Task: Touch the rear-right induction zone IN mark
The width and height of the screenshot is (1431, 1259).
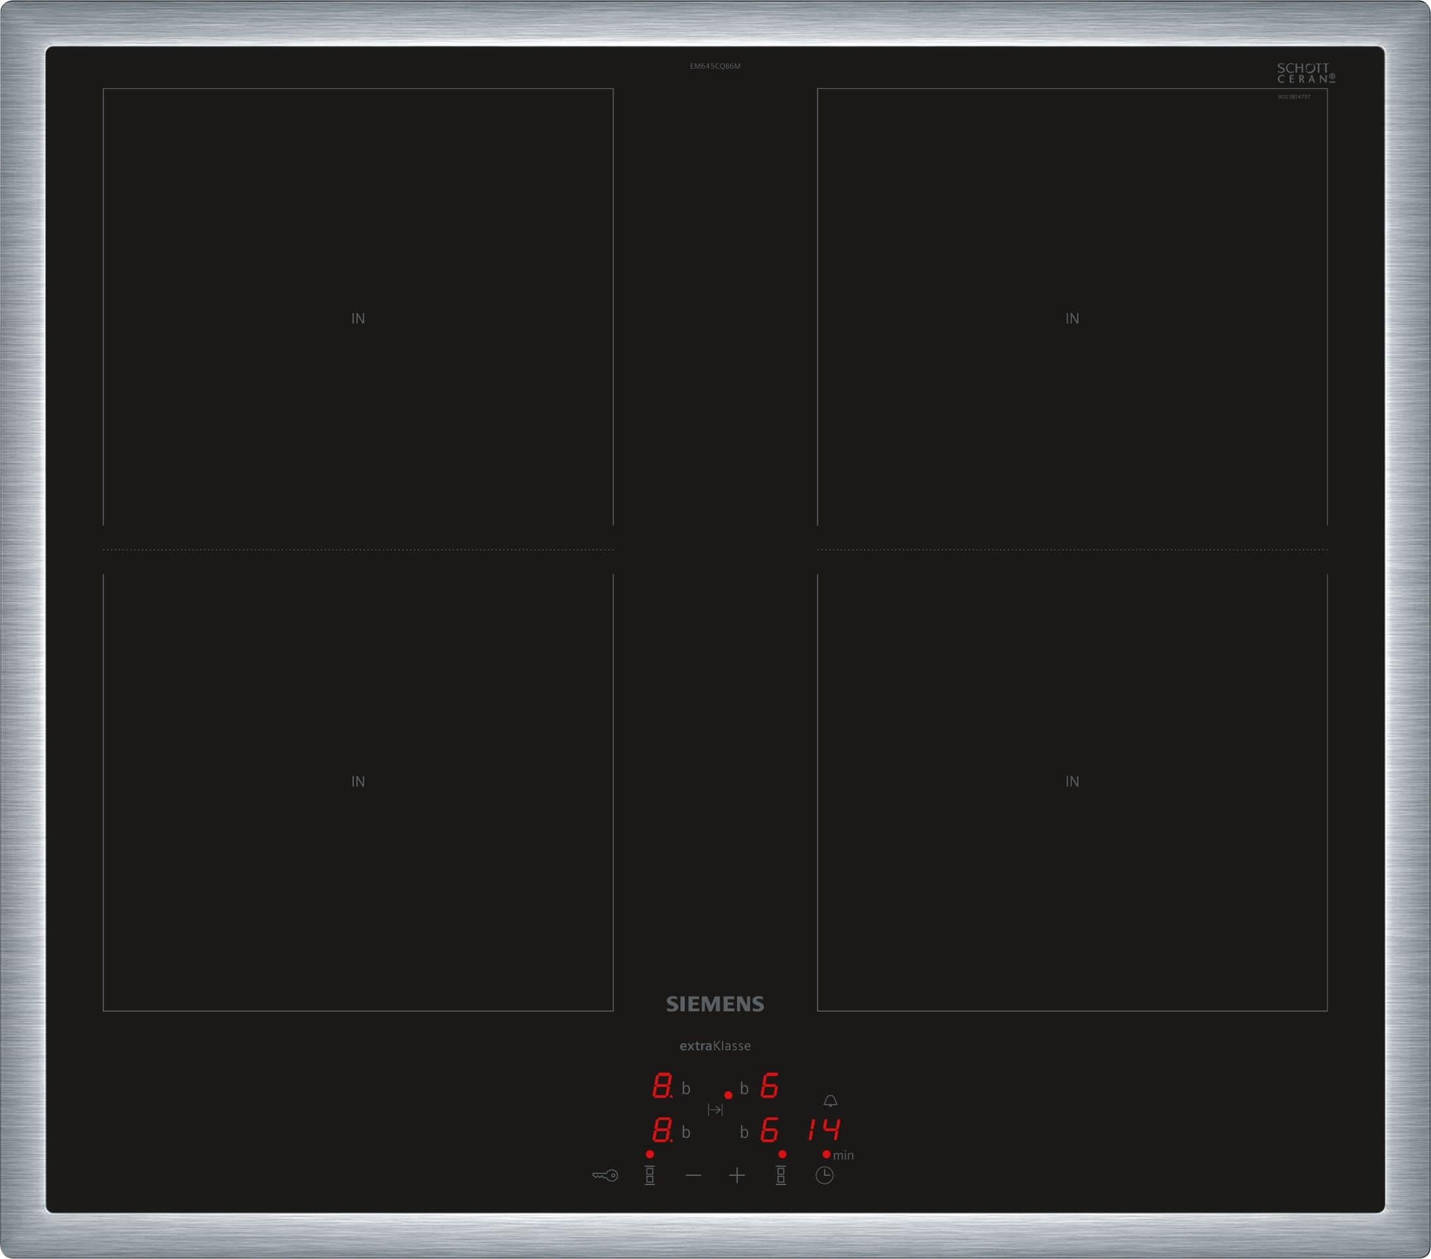Action: 1072,319
